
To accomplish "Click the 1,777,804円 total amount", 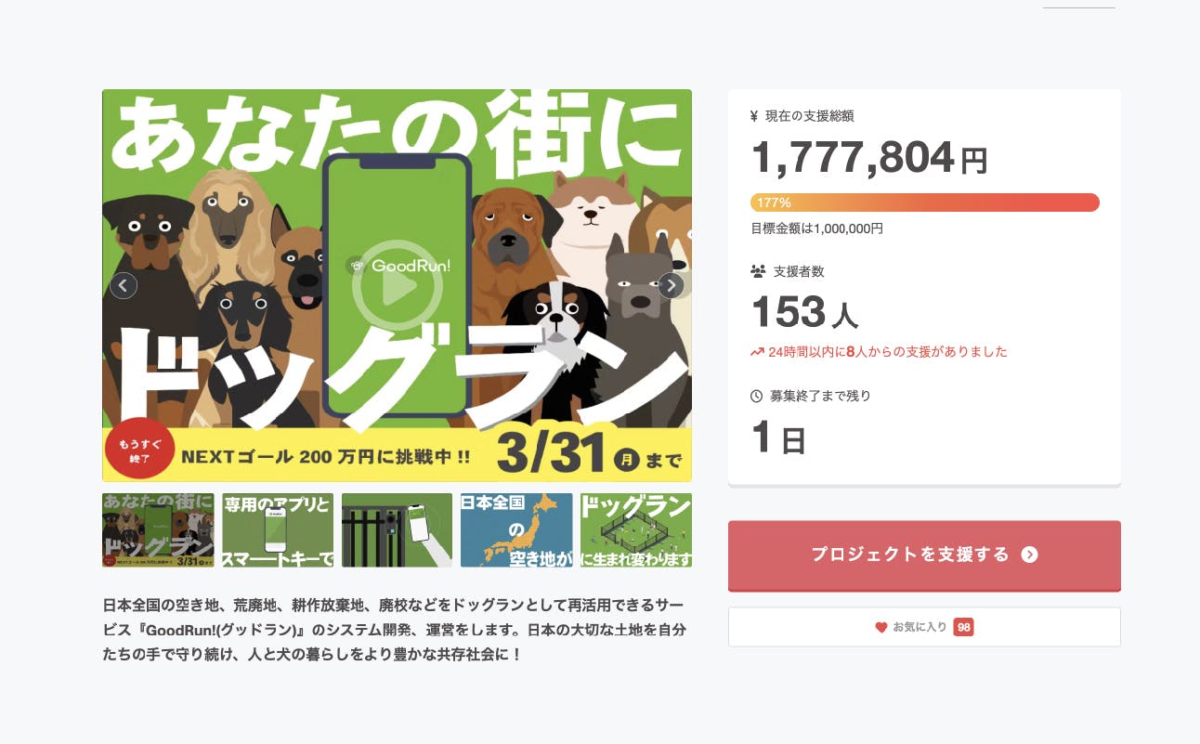I will click(868, 159).
